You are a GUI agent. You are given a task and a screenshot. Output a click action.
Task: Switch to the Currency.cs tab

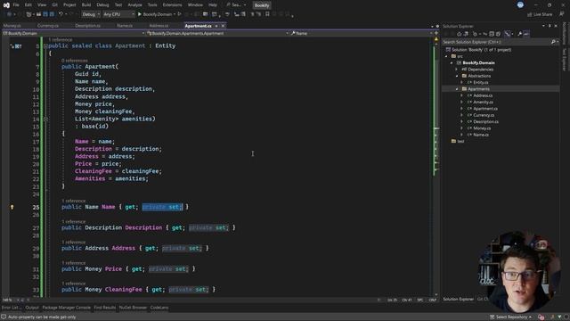pos(48,26)
